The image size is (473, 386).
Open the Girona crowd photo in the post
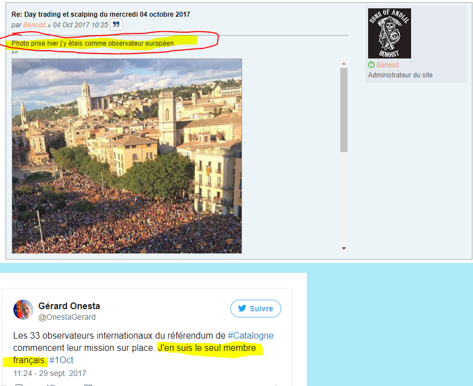pyautogui.click(x=127, y=156)
